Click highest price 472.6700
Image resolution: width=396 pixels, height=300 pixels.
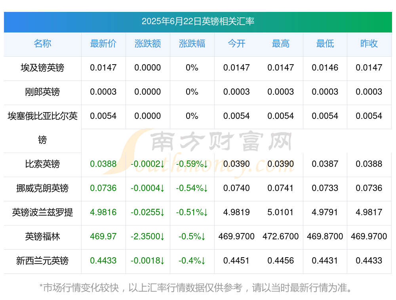point(281,237)
